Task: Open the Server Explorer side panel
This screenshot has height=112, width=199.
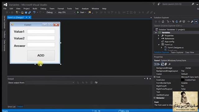Action: [4, 22]
